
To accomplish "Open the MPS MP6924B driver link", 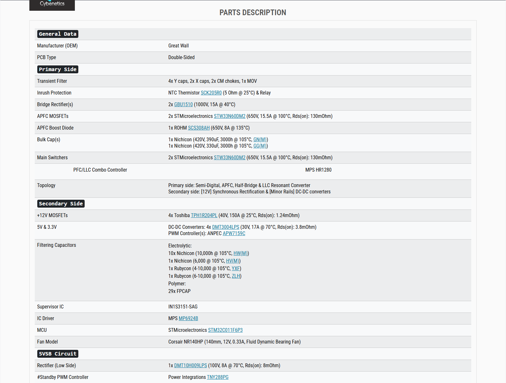I will click(x=188, y=319).
